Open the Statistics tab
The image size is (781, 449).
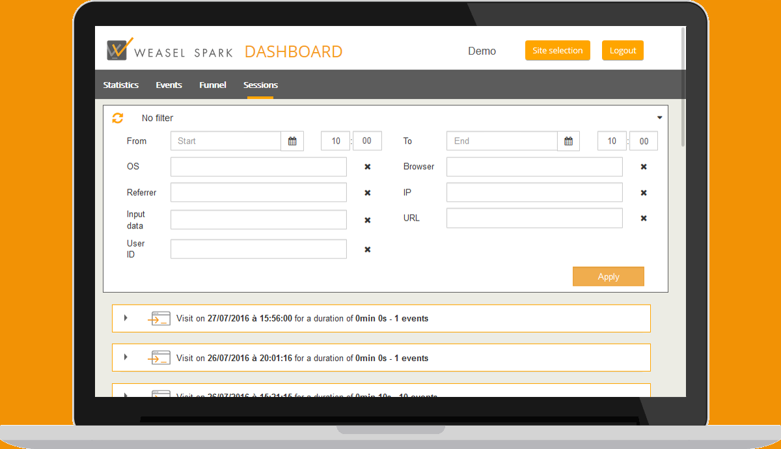121,85
